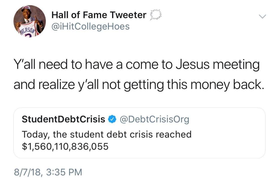
Task: Select the $1,560,110,836,055 debt amount
Action: coord(65,146)
